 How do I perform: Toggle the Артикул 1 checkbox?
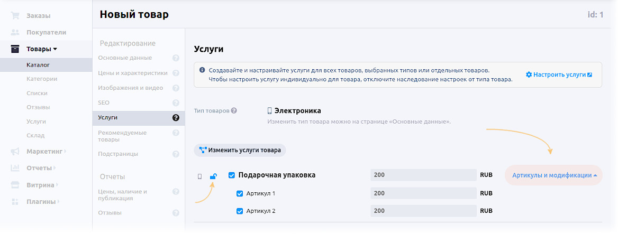[x=240, y=193]
